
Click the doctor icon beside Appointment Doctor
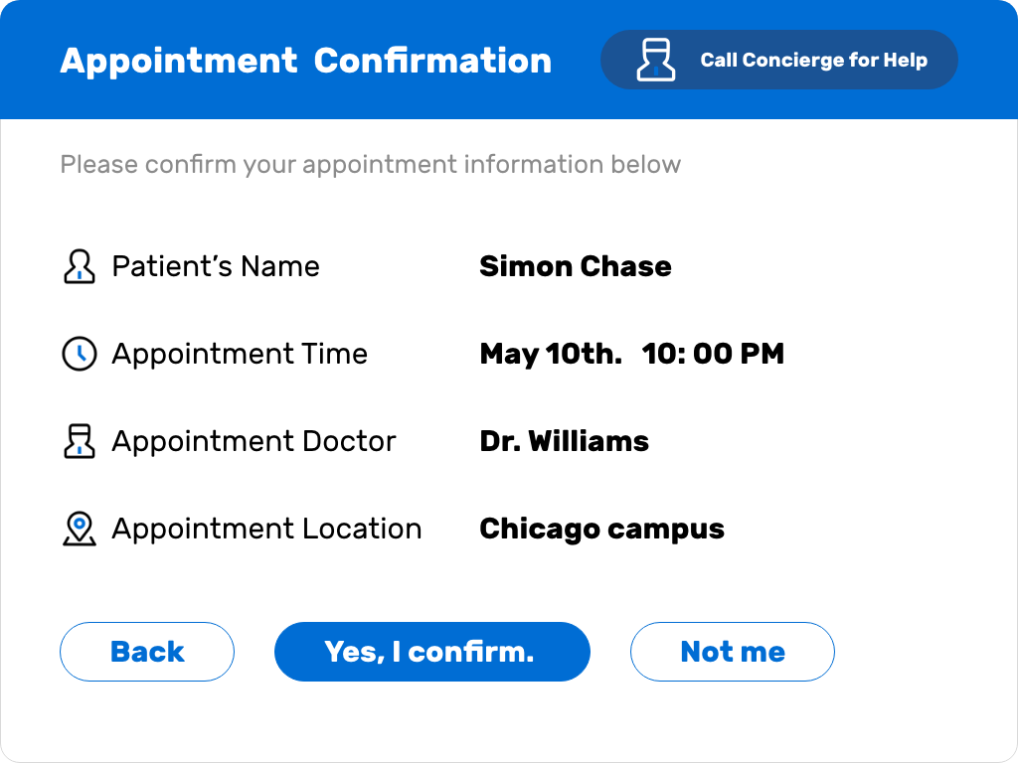point(80,441)
